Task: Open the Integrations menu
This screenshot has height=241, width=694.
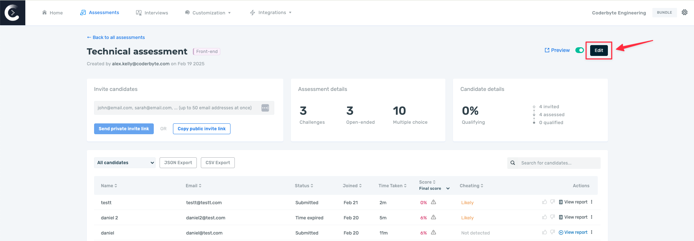Action: point(271,13)
